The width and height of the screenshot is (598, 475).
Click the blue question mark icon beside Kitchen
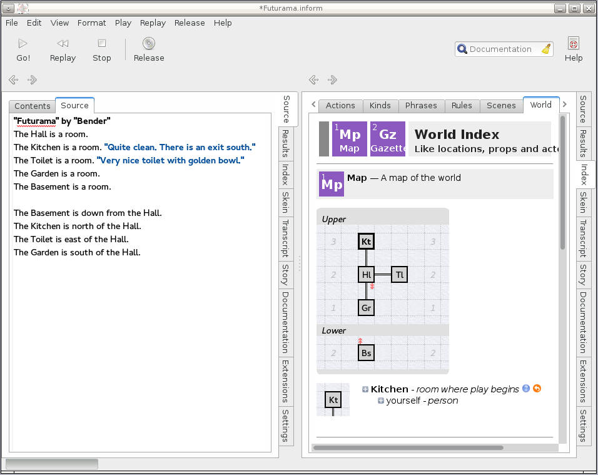526,389
